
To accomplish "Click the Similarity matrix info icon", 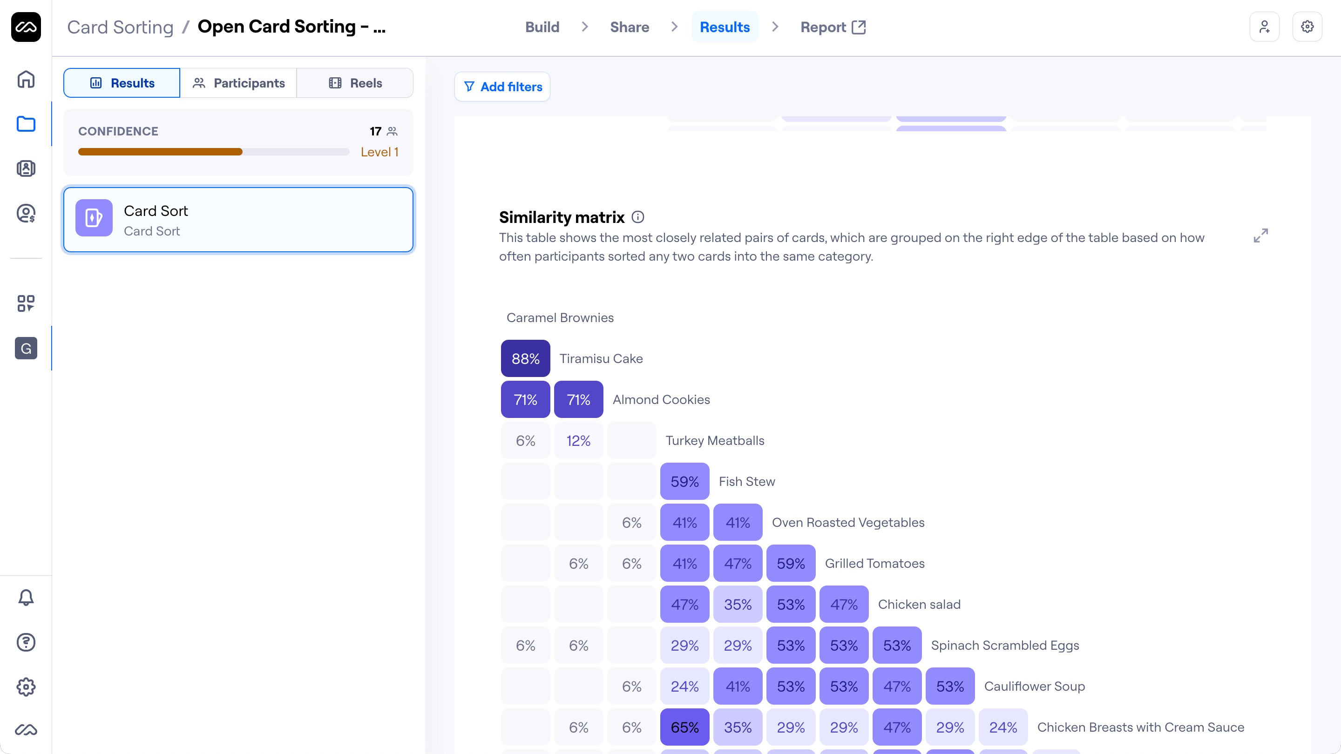I will pyautogui.click(x=638, y=217).
